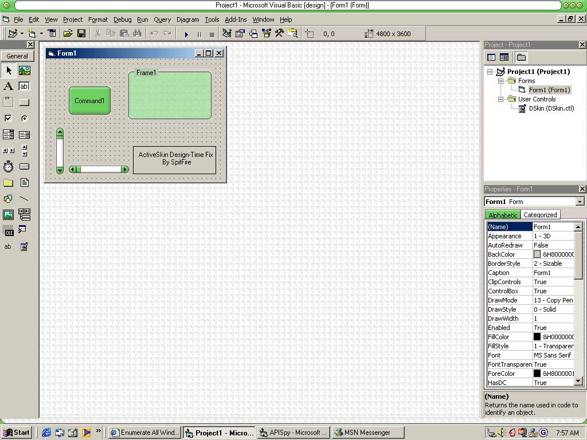Select the Label tool in the toolbox
Image resolution: width=587 pixels, height=440 pixels.
pyautogui.click(x=8, y=87)
